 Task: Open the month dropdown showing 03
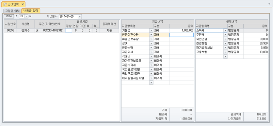coord(26,16)
